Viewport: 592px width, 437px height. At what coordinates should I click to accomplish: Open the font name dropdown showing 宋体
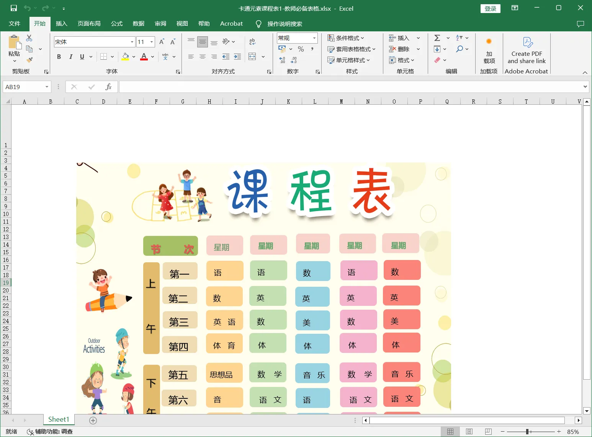[132, 42]
